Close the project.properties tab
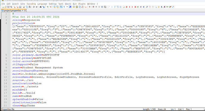This screenshot has width=205, height=111. coord(25,10)
